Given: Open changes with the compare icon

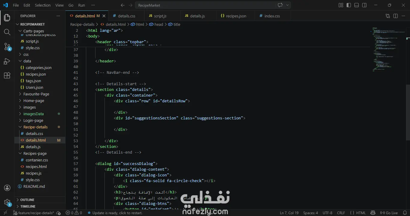Looking at the screenshot, I should 388,16.
